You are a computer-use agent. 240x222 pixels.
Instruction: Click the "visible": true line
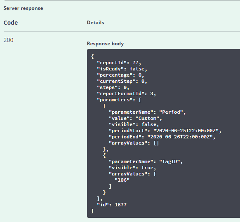tap(132, 168)
